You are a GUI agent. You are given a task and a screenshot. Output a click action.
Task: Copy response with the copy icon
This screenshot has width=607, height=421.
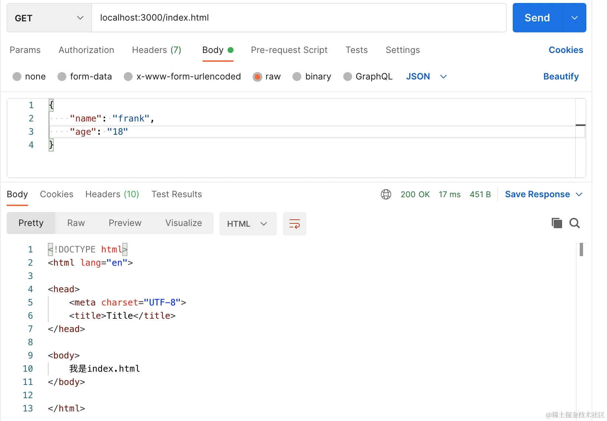557,223
